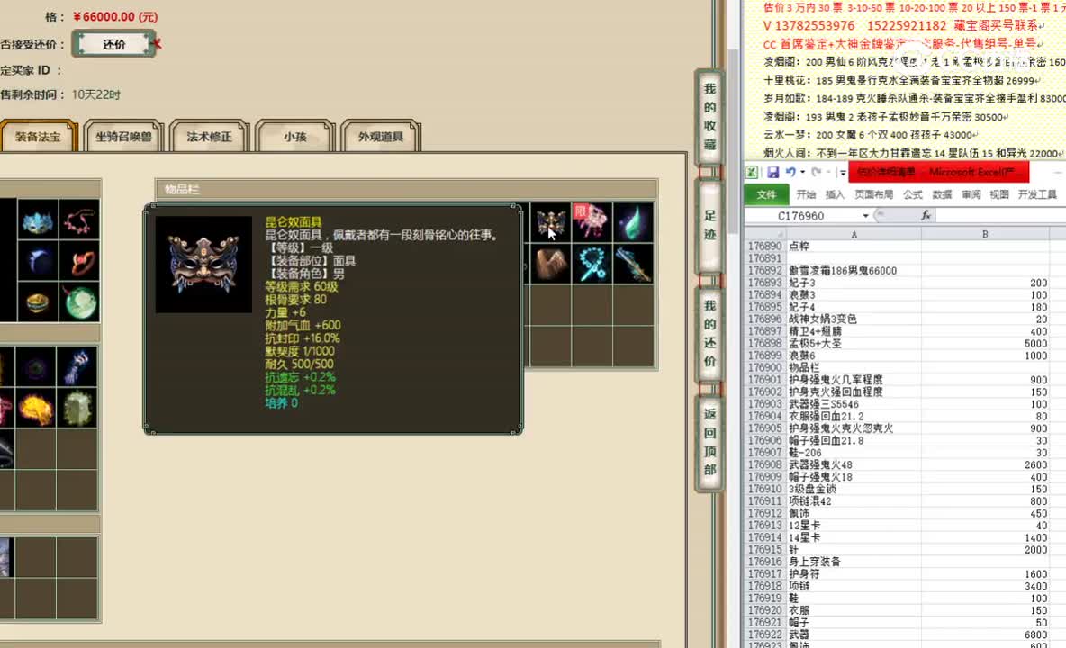
Task: Select the dark purple orb artifact icon
Action: 36,367
